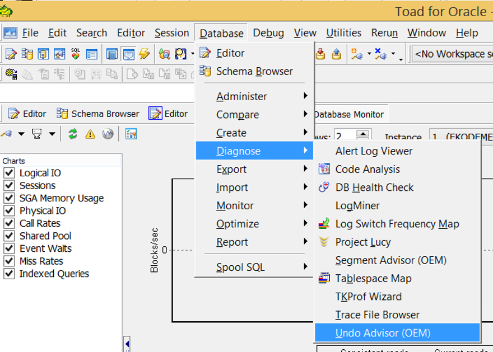
Task: Open the No Workspace selected dropdown
Action: pyautogui.click(x=453, y=54)
